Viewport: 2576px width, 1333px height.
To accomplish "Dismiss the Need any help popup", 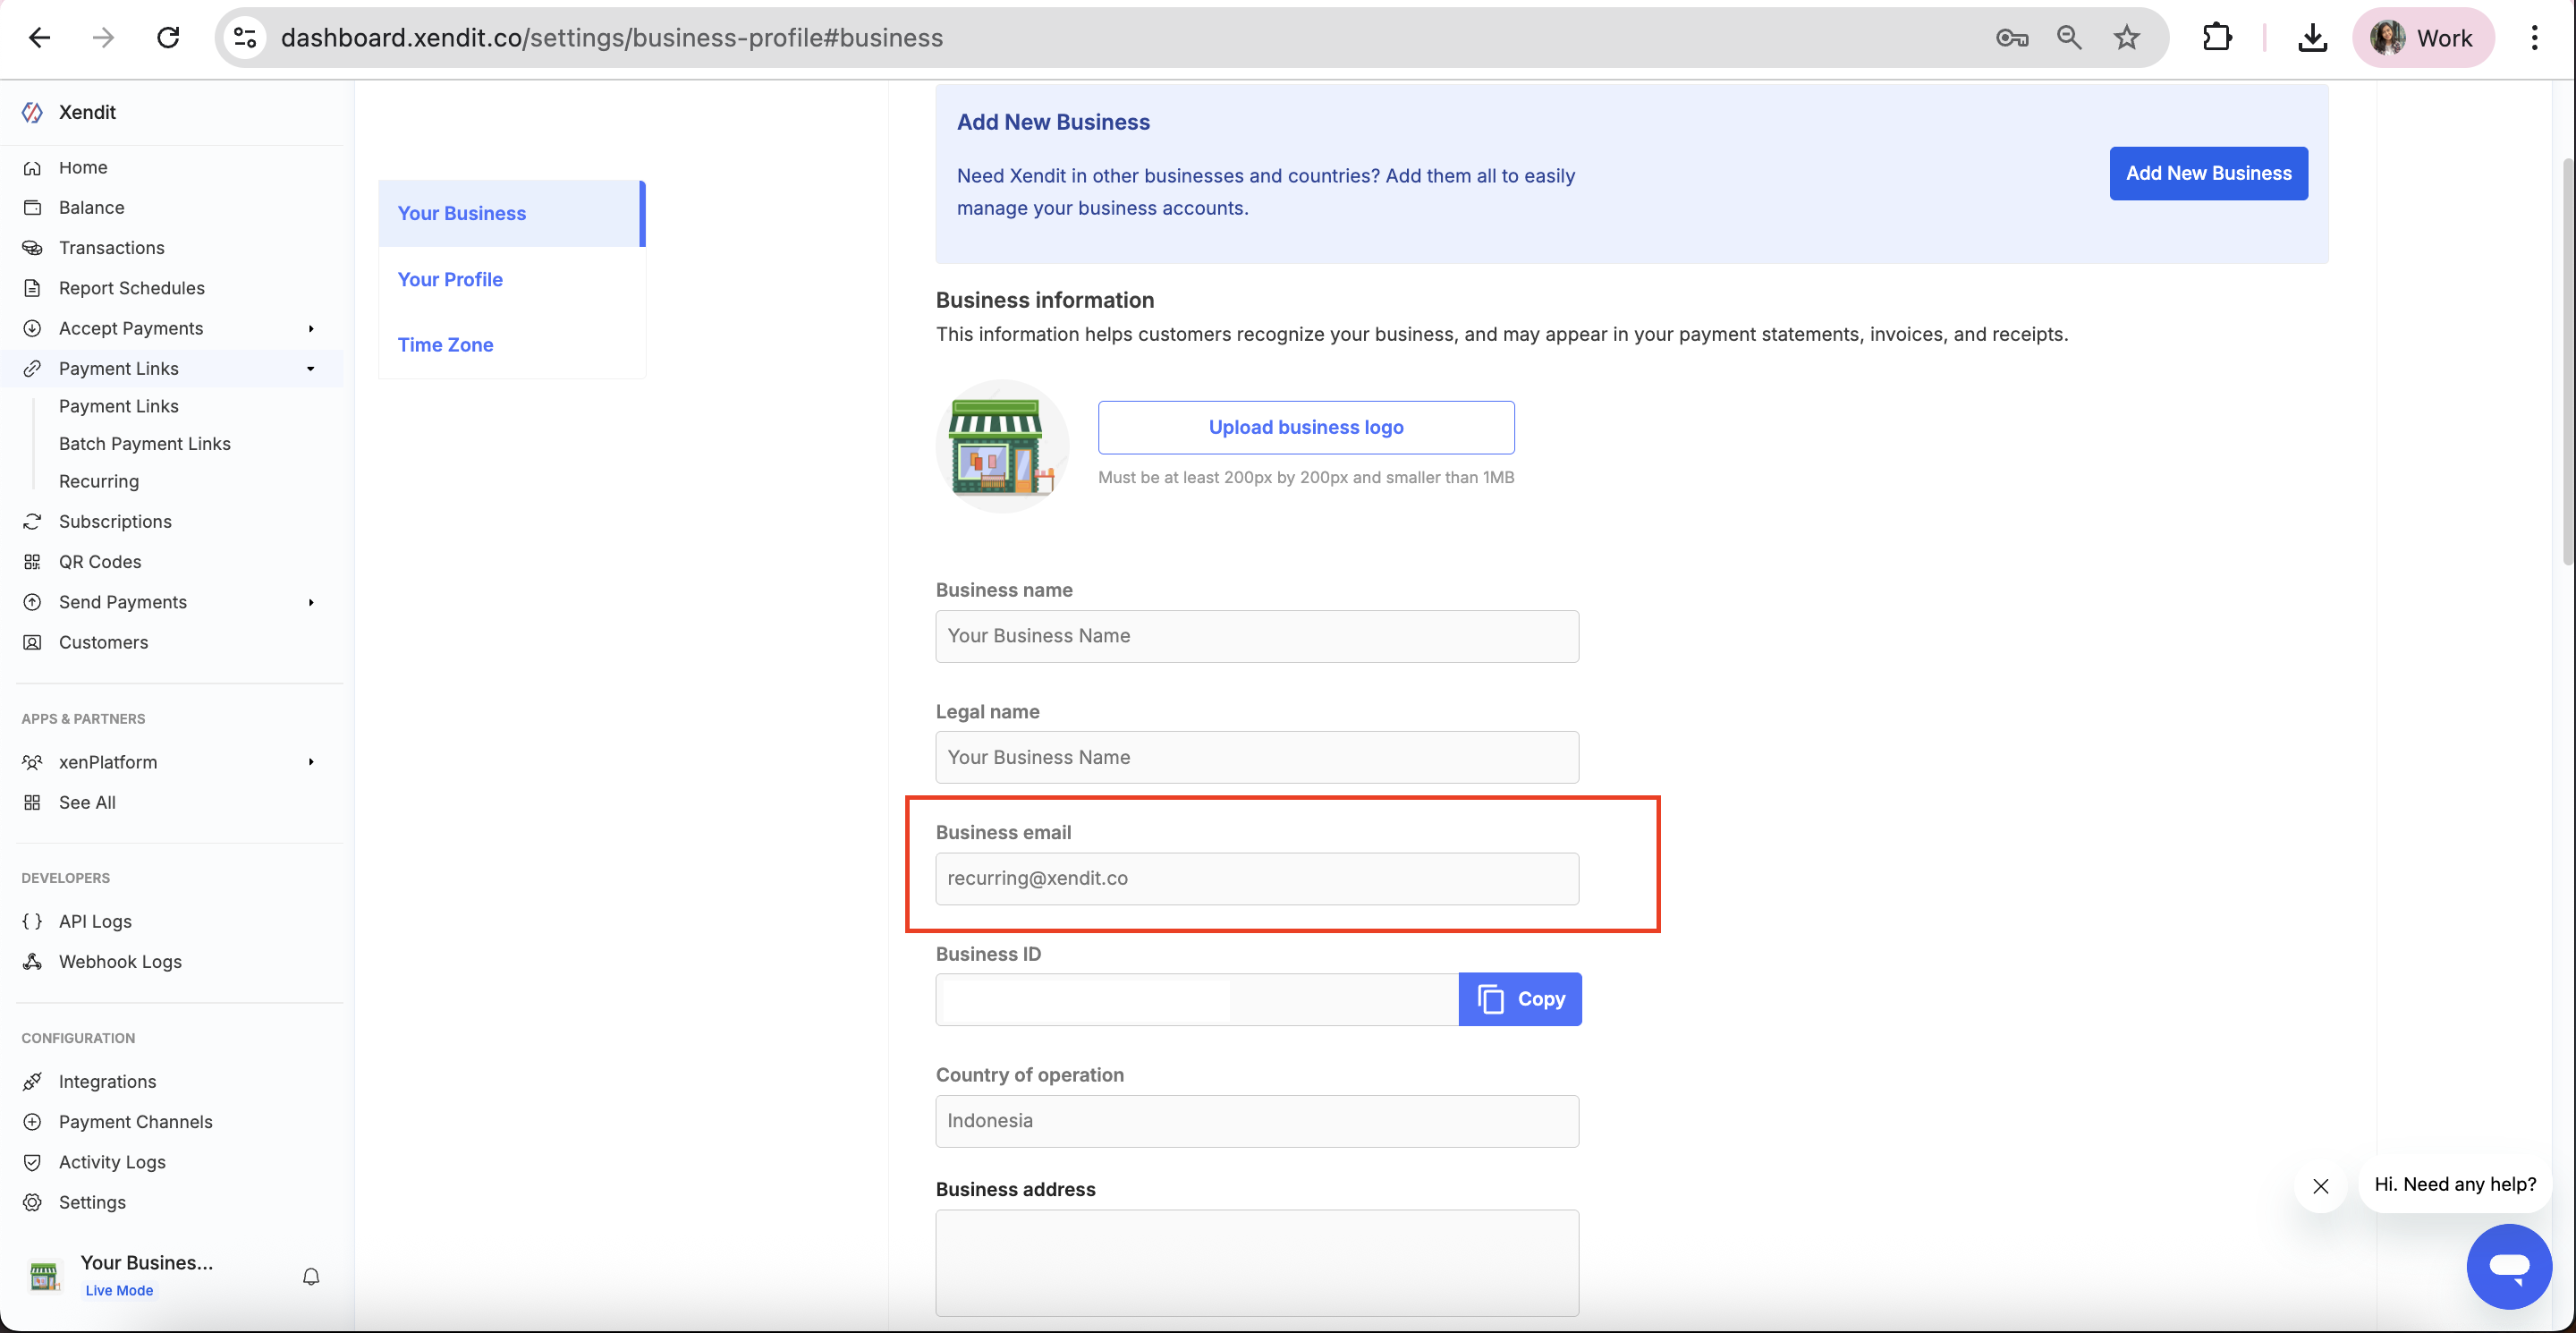I will coord(2320,1186).
